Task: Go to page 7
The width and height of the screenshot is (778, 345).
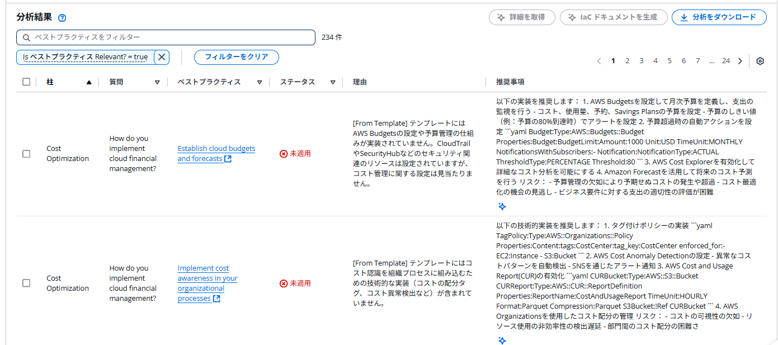Action: tap(697, 61)
